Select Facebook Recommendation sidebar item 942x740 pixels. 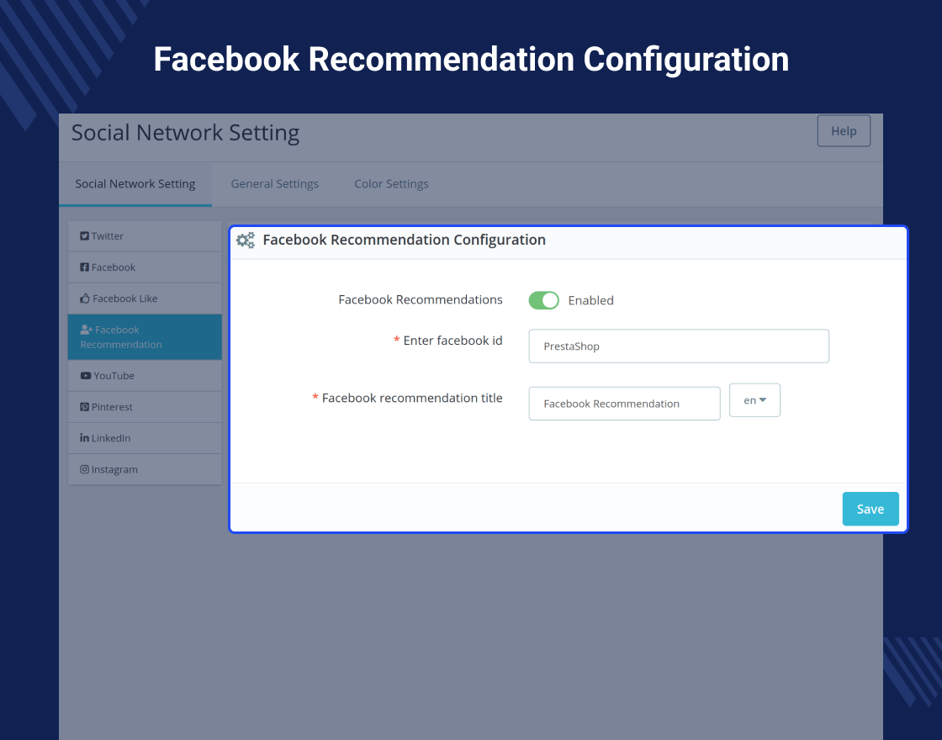[145, 337]
